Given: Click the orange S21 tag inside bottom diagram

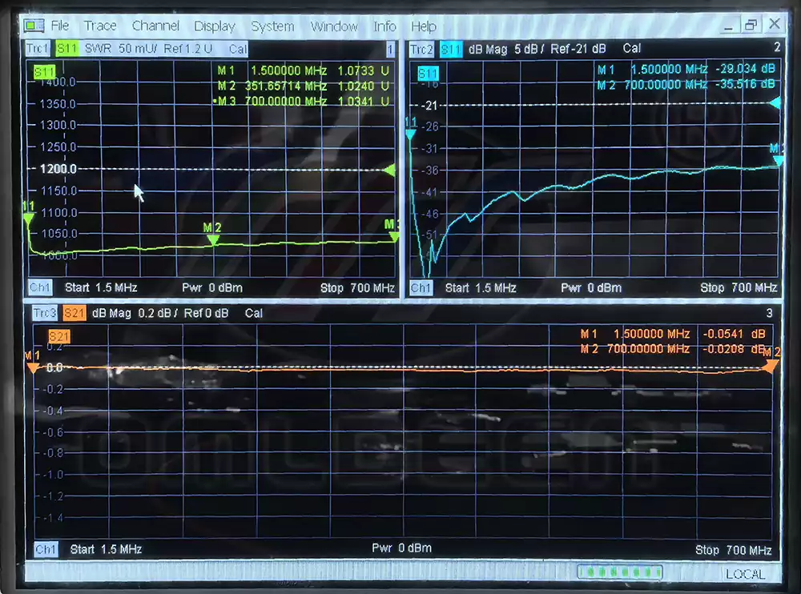Looking at the screenshot, I should click(x=58, y=336).
